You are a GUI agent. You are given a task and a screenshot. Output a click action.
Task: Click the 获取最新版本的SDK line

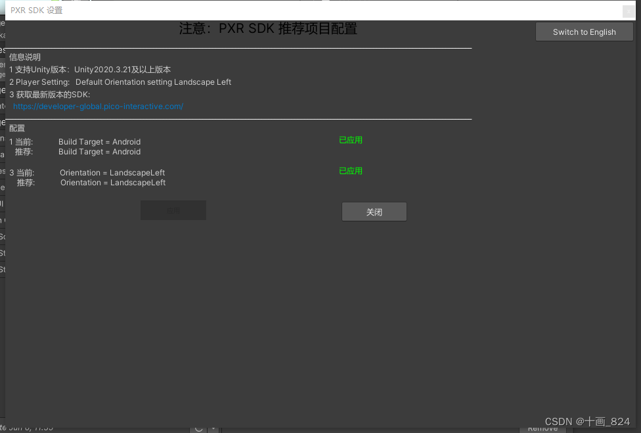[x=49, y=95]
